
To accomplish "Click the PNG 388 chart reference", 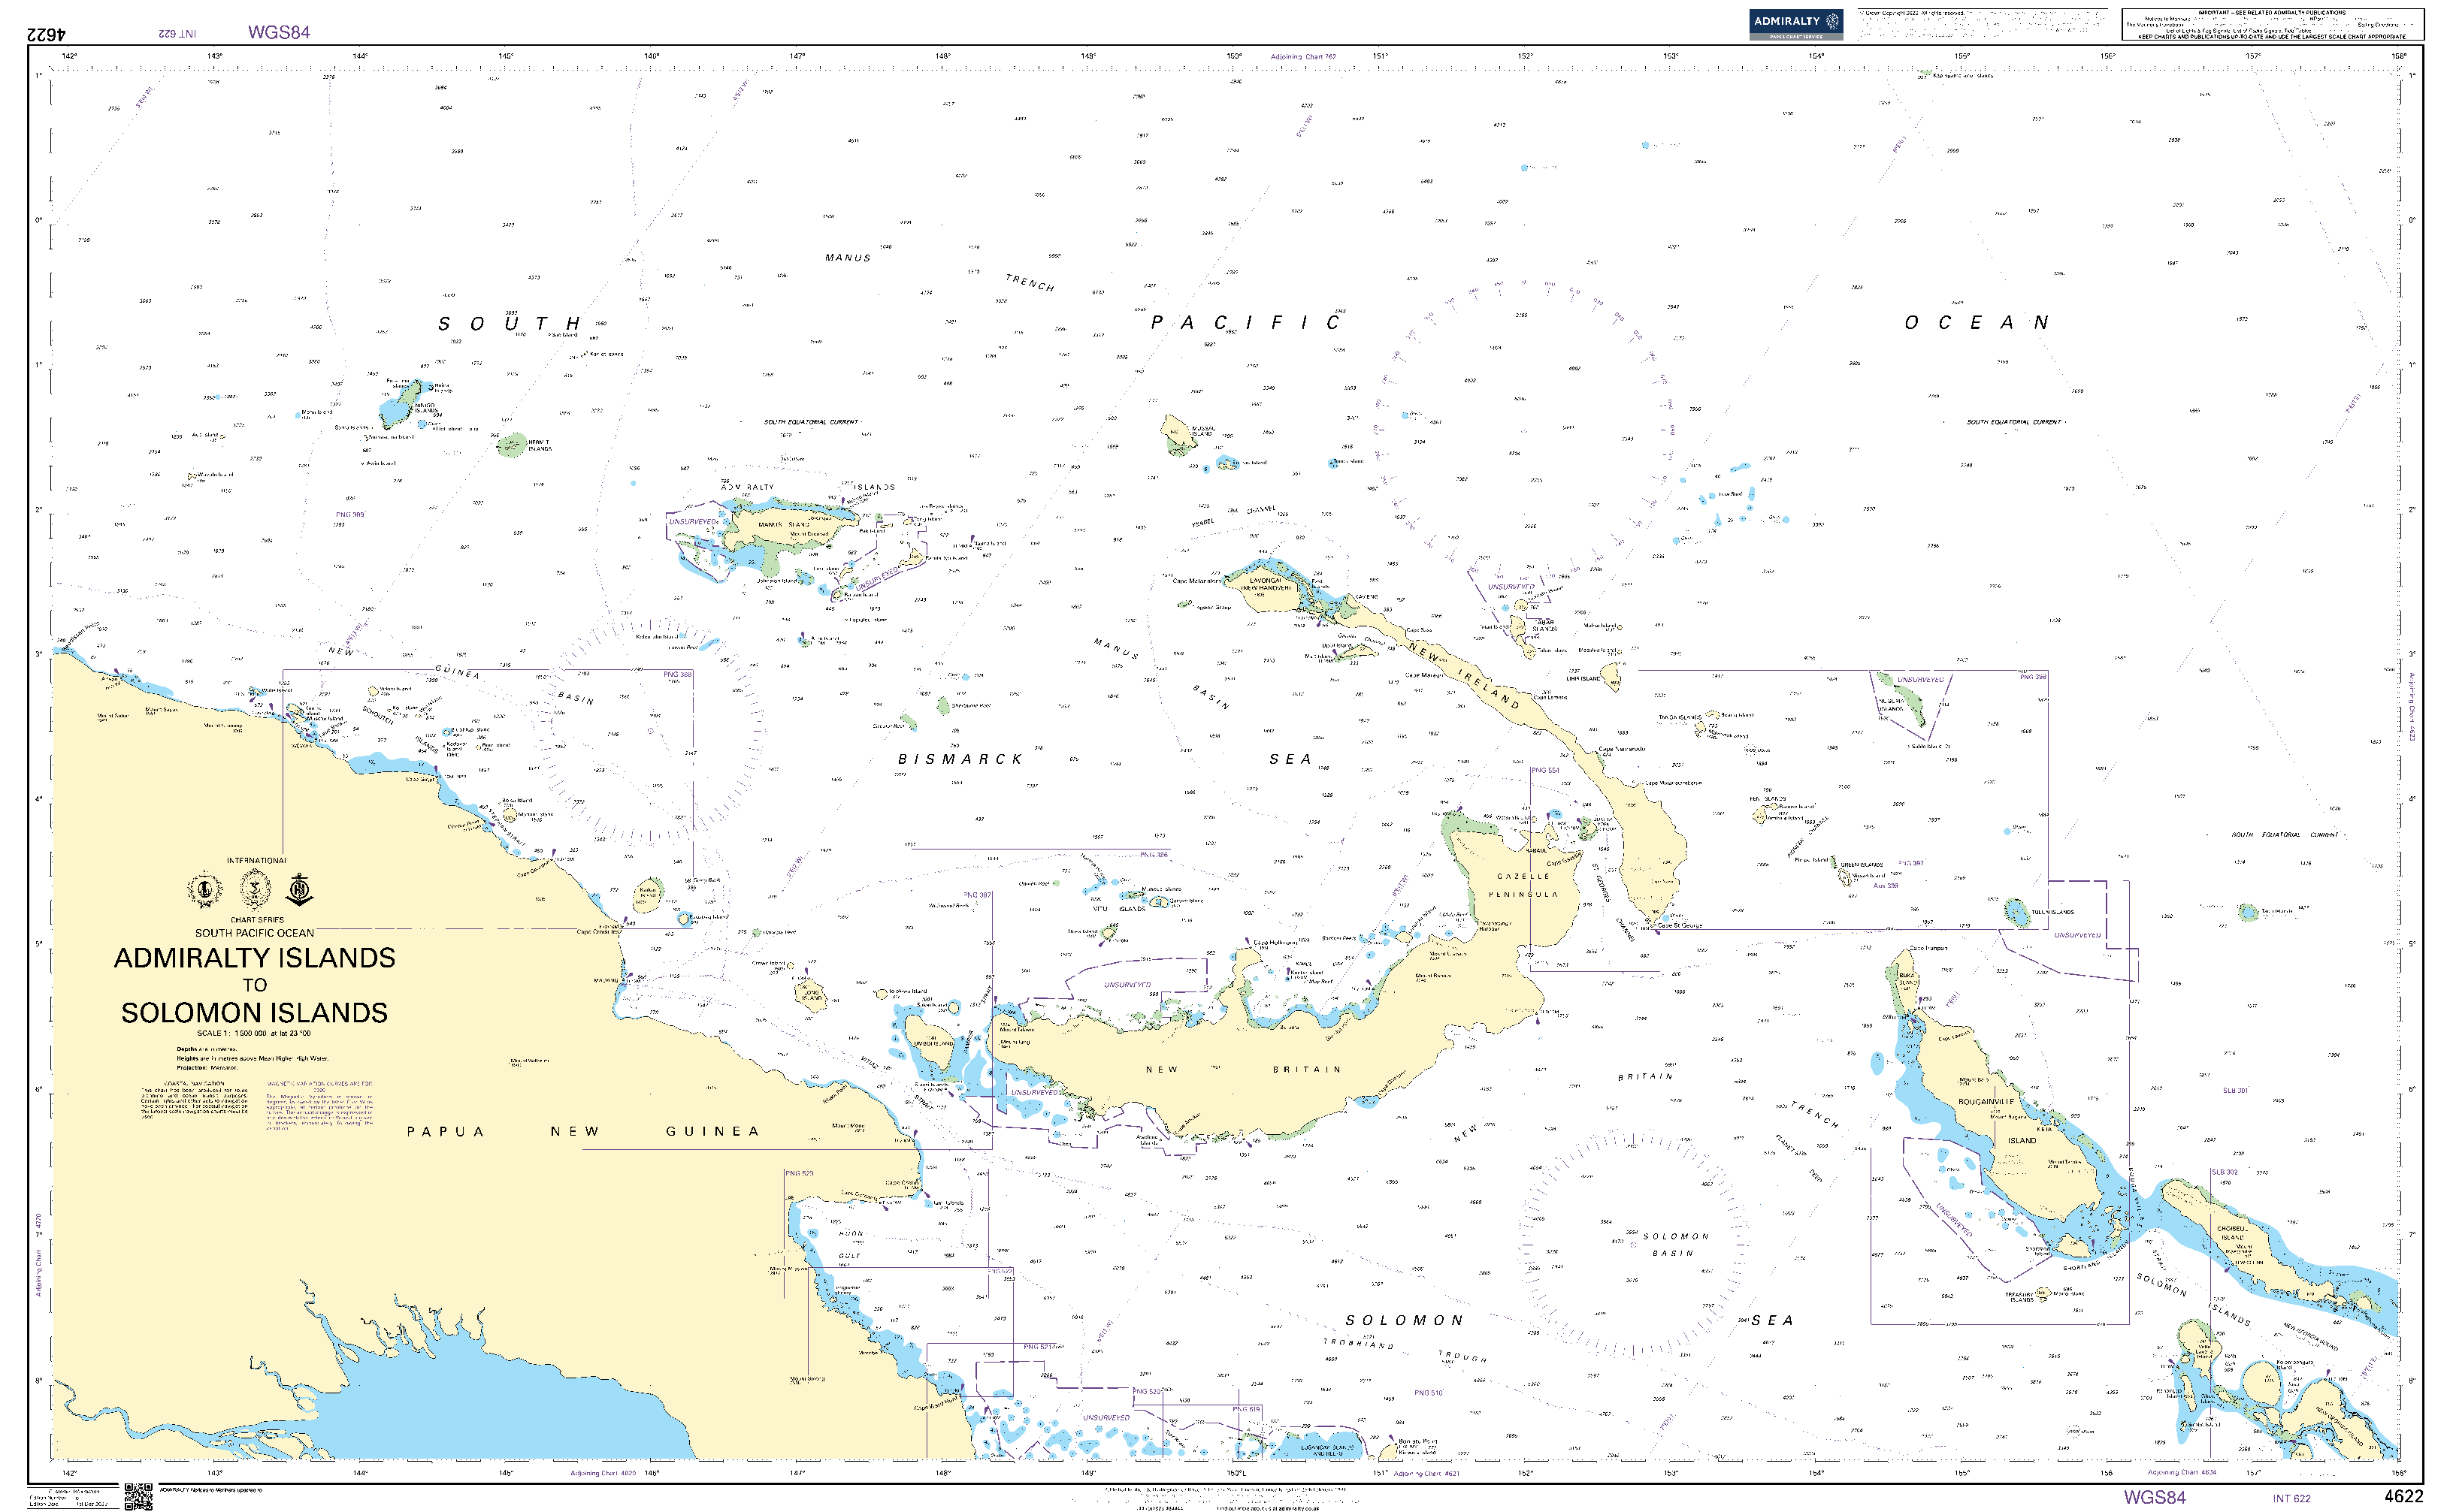I will 677,675.
